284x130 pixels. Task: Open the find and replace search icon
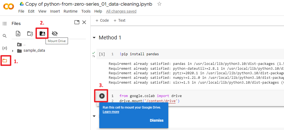click(x=5, y=36)
